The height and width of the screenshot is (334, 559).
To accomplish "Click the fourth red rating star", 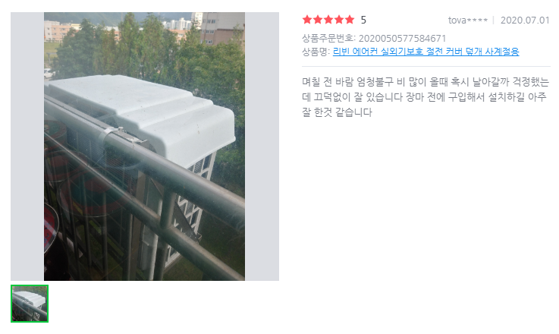I will click(339, 20).
